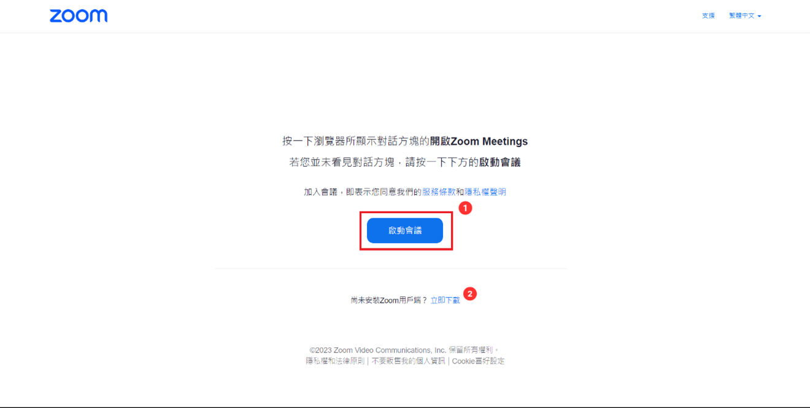Click the 加入會議，即表示您同意我們的 consent text
This screenshot has height=408, width=810.
tap(363, 192)
